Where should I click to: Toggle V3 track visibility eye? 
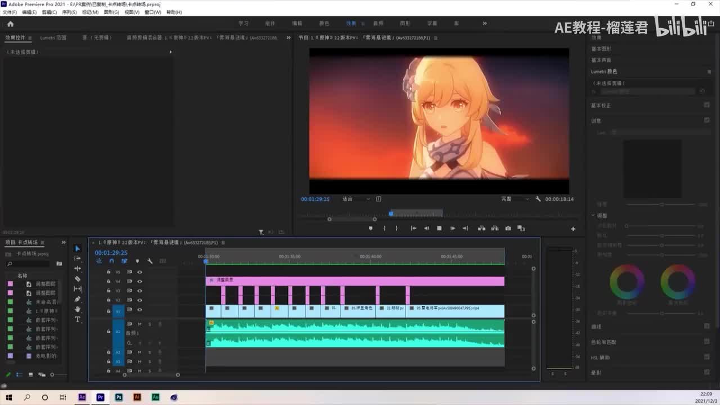139,291
